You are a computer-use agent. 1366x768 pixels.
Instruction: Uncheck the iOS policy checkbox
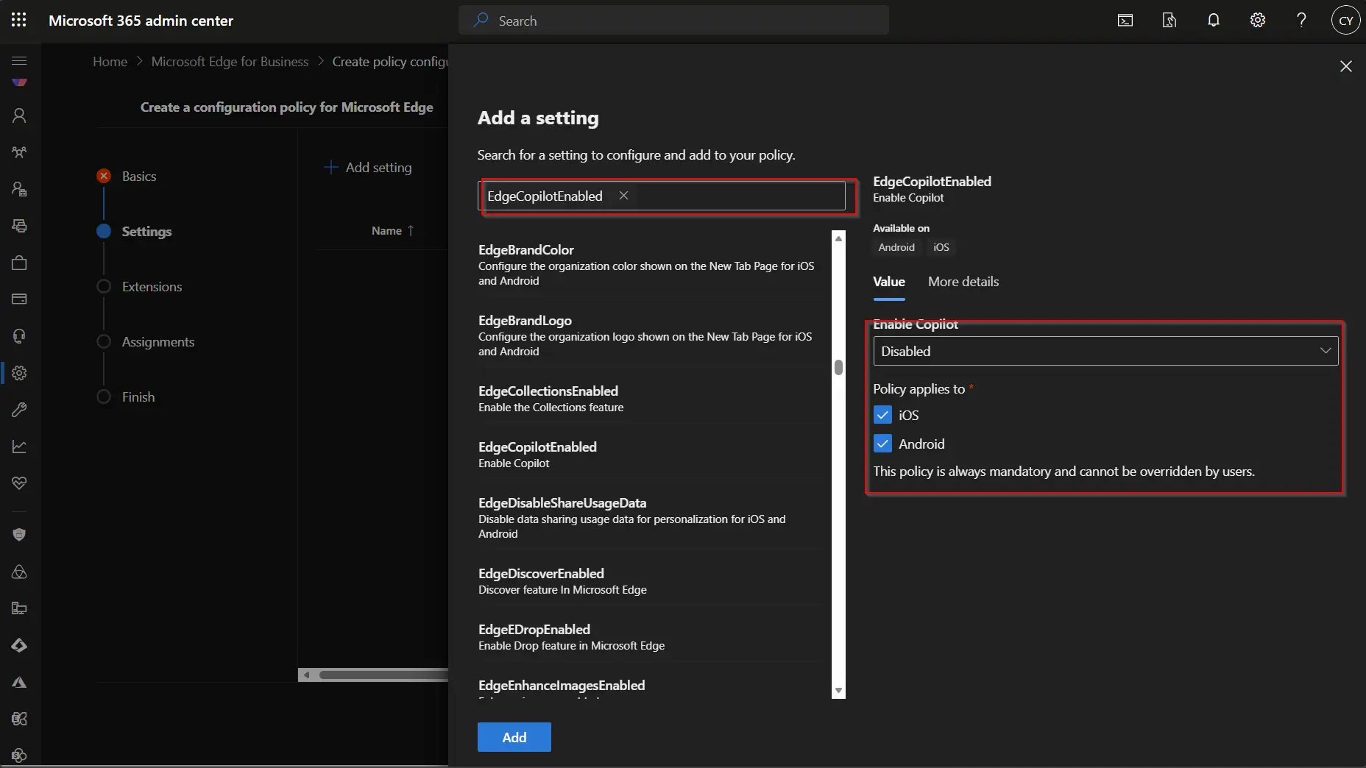tap(882, 415)
